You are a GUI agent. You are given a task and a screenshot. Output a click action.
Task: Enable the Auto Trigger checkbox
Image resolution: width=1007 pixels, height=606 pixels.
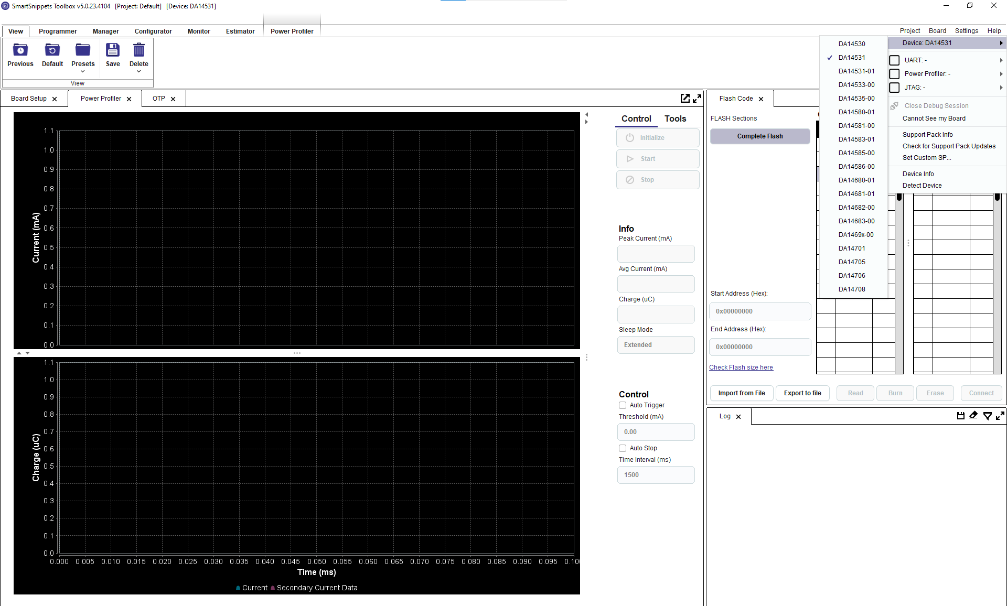tap(623, 405)
